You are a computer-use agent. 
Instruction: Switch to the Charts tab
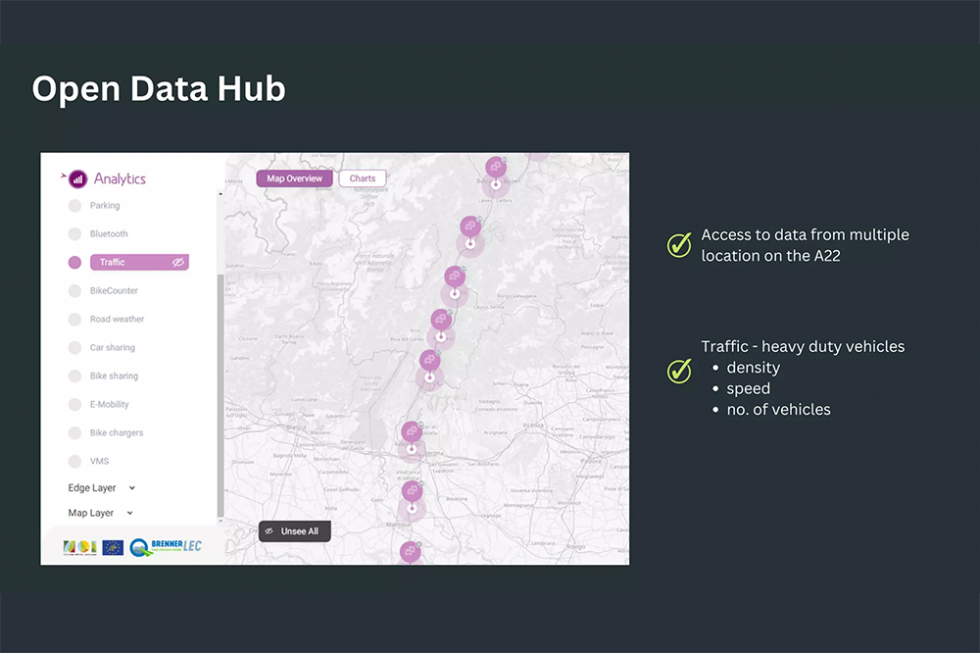click(x=363, y=178)
